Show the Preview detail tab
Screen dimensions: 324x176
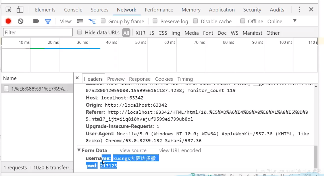pos(116,79)
